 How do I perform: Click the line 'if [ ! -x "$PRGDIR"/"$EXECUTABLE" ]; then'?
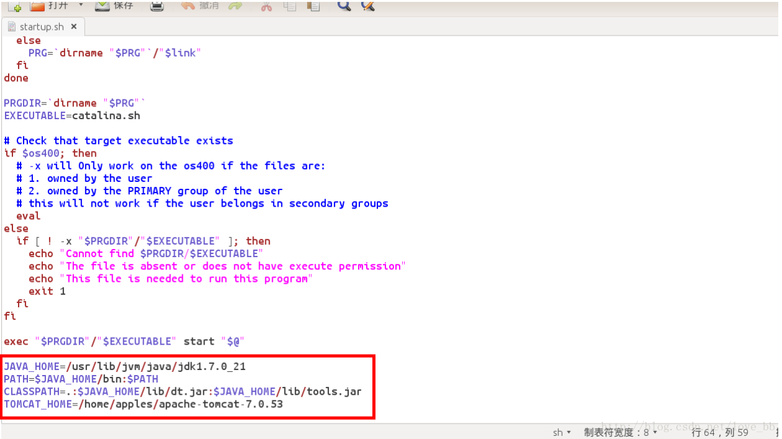tap(143, 241)
